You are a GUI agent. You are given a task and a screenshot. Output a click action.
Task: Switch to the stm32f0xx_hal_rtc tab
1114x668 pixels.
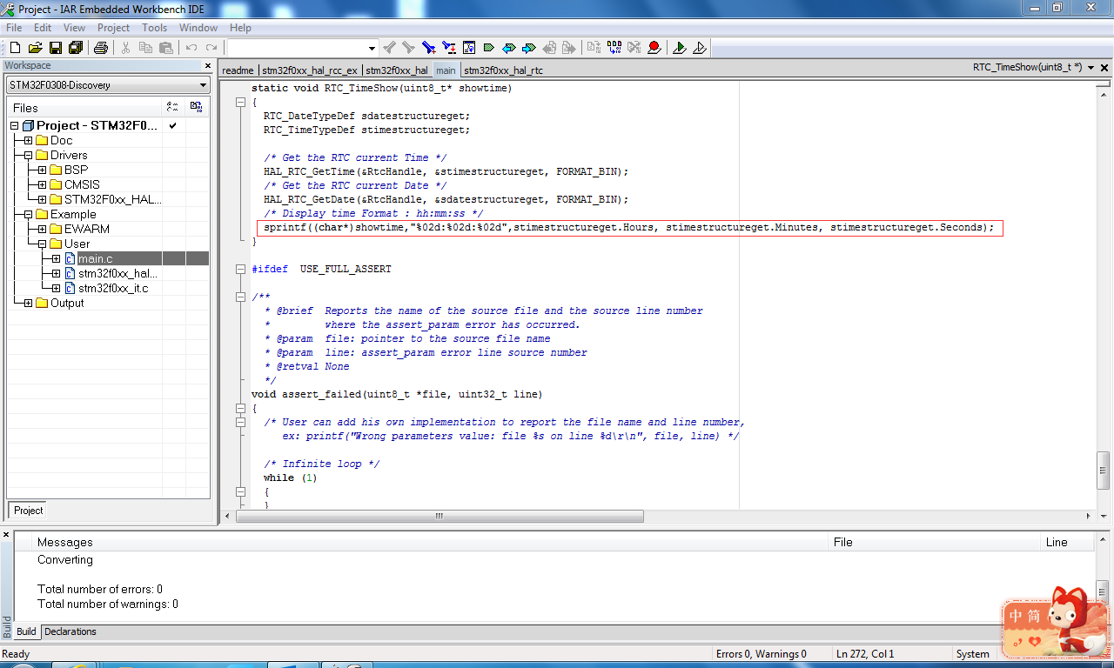click(504, 70)
